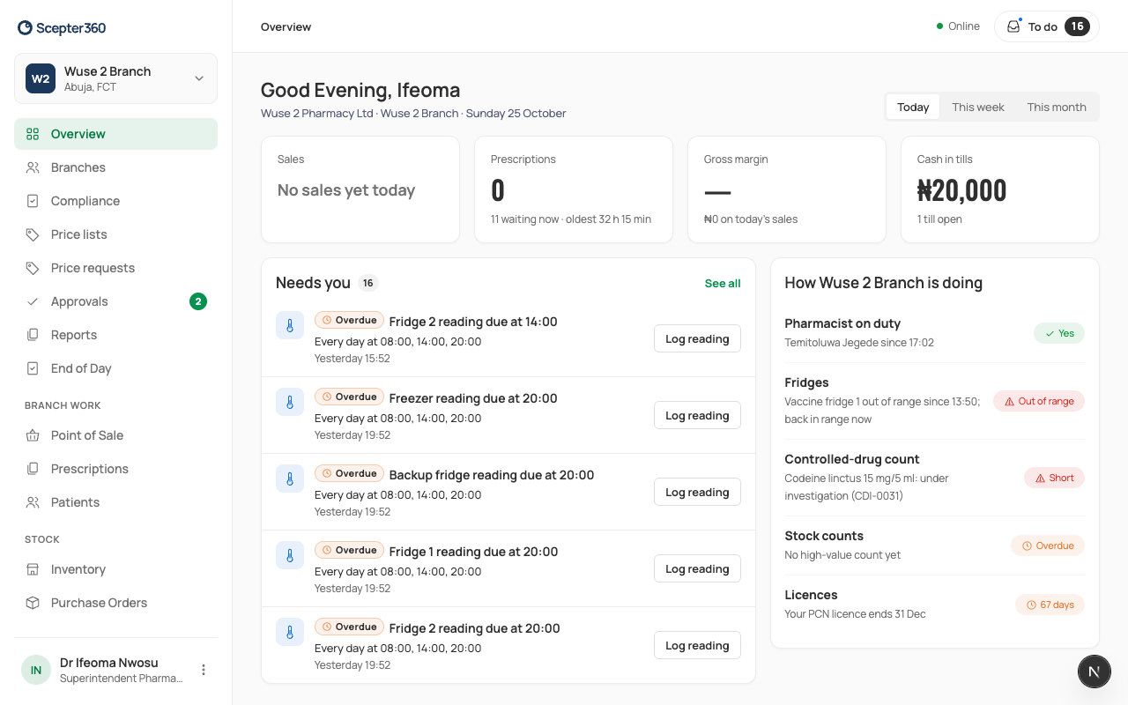Click thermometer icon for Freezer reading row
This screenshot has width=1128, height=705.
pyautogui.click(x=290, y=403)
